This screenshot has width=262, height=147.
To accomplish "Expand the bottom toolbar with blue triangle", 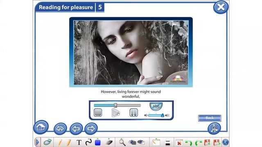I will [x=37, y=143].
